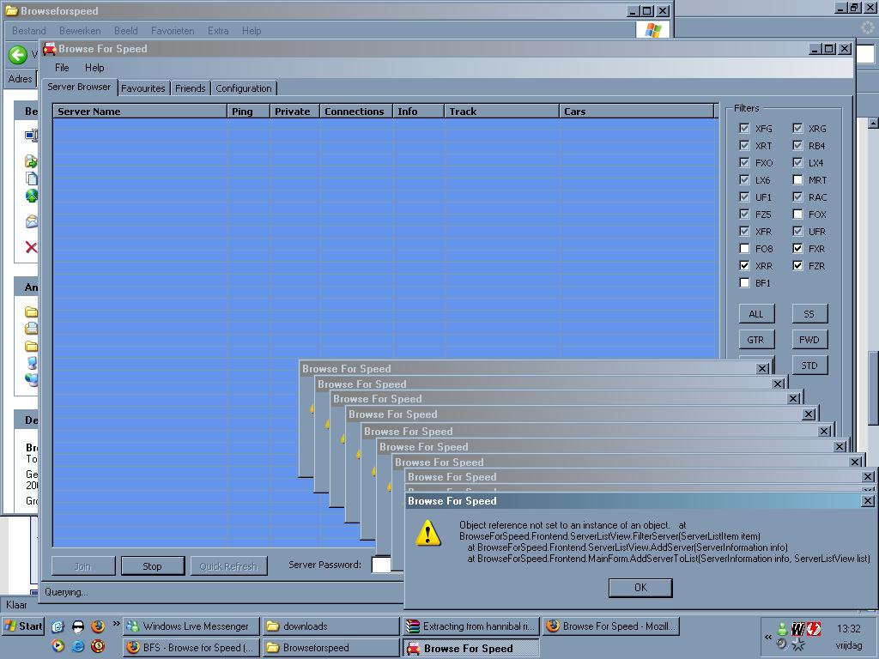Switch to downloads folder taskbar button

(330, 626)
